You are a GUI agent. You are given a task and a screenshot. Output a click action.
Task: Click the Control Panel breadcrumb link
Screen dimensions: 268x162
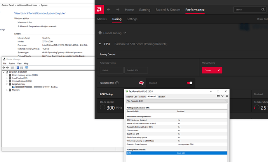[7, 5]
